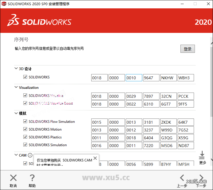Click the SW app icon in title bar
The height and width of the screenshot is (190, 213).
4,4
